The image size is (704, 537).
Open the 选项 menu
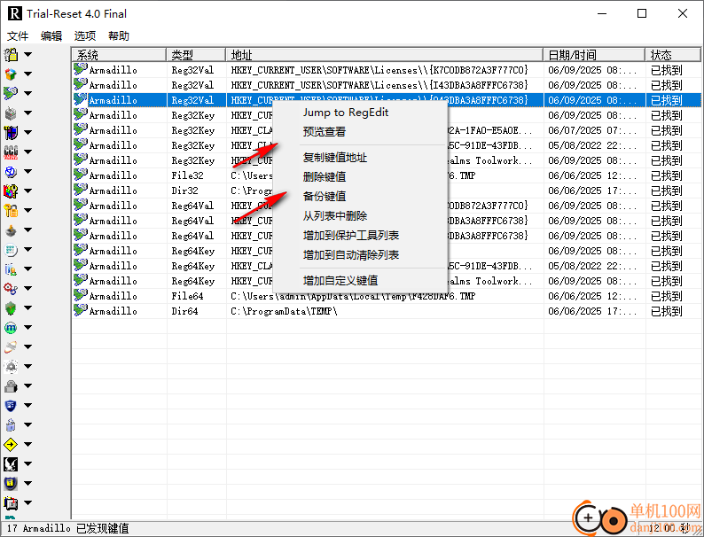pos(85,36)
